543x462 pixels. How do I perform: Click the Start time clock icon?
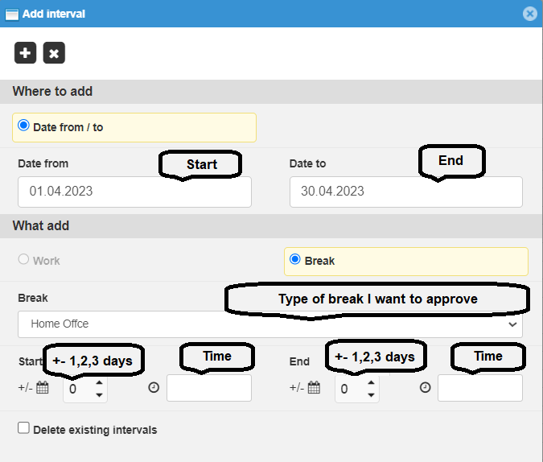pyautogui.click(x=154, y=388)
